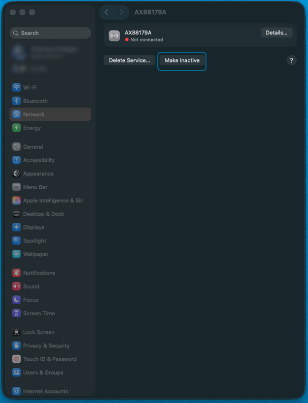The image size is (308, 403).
Task: Click the Wi-Fi icon in sidebar
Action: (x=17, y=87)
